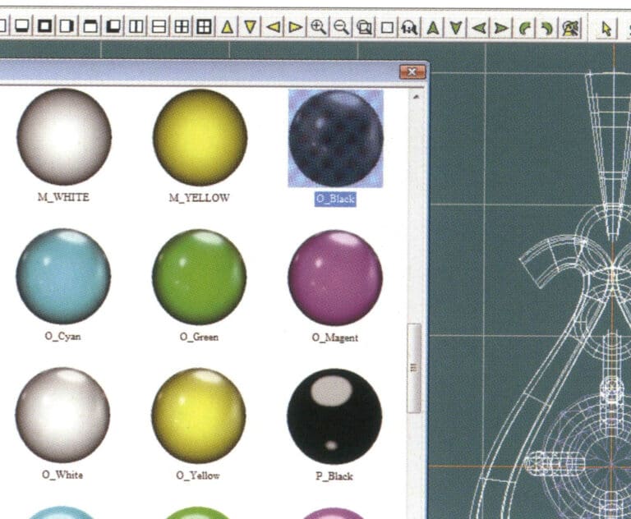Click the empty square frame toolbar icon

(x=387, y=27)
